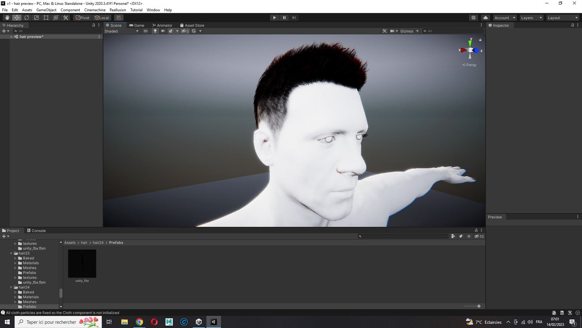This screenshot has height=328, width=582.
Task: Switch to the Game tab
Action: point(137,25)
